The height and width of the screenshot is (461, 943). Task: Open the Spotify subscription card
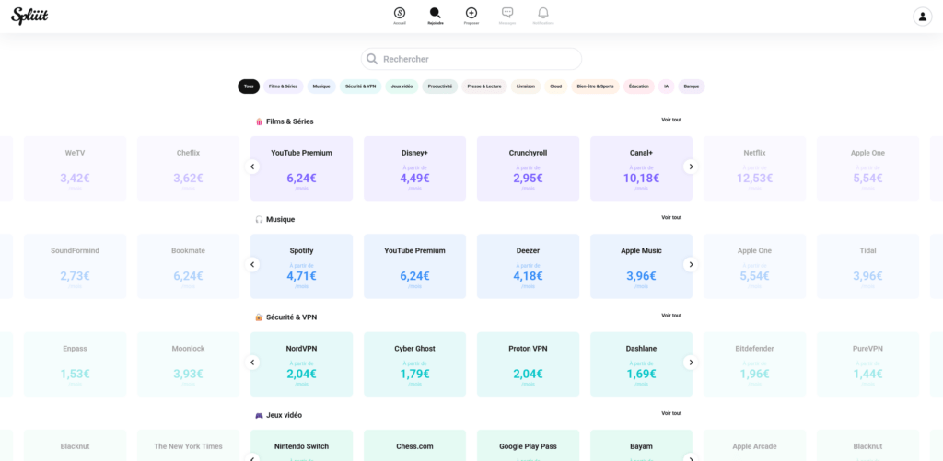(x=301, y=266)
